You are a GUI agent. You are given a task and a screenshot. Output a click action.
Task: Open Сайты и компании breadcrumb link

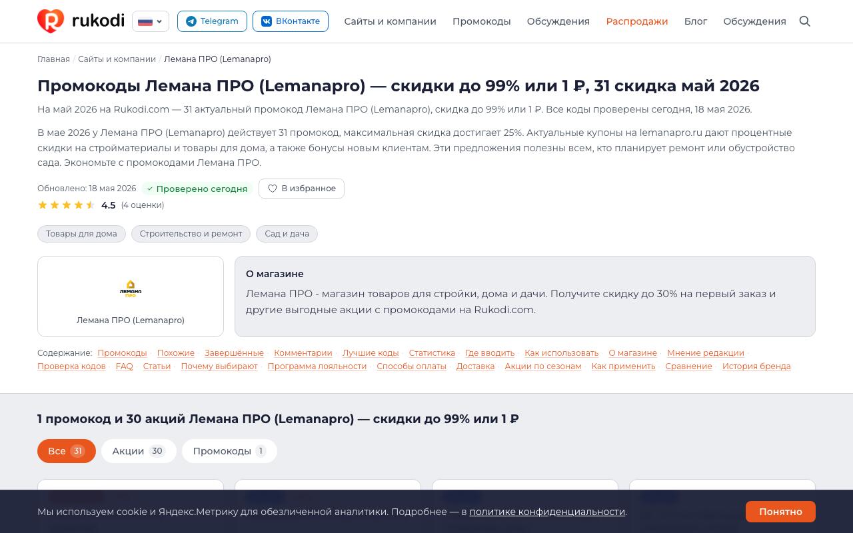117,59
